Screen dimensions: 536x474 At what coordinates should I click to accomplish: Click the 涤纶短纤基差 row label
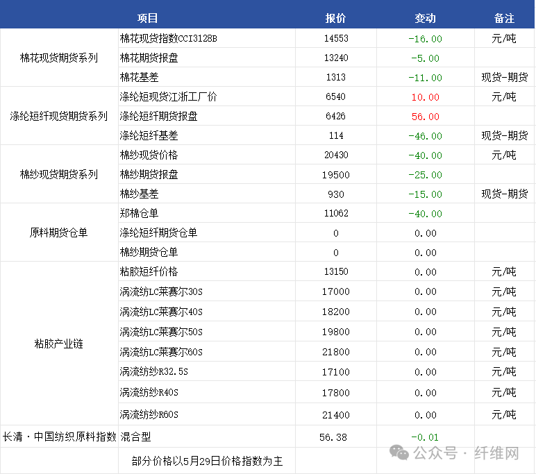149,135
